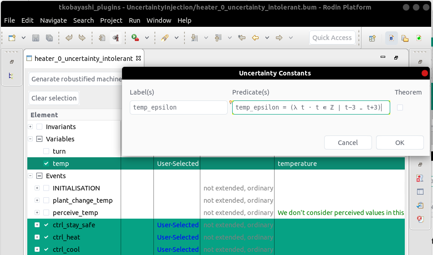The height and width of the screenshot is (255, 433).
Task: Click the Last Edit Location icon
Action: pos(242,38)
